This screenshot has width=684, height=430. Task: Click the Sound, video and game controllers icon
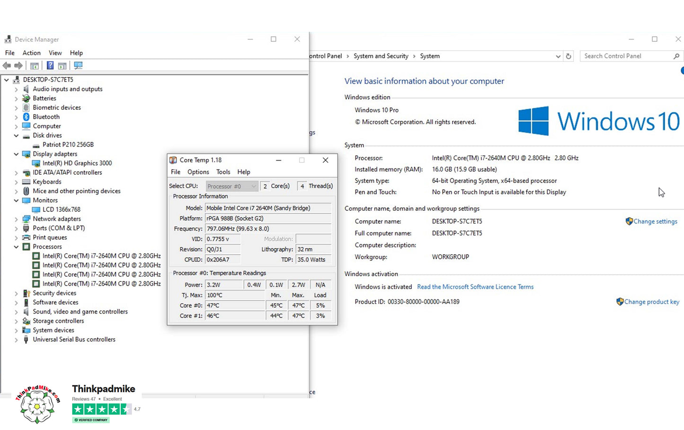26,312
